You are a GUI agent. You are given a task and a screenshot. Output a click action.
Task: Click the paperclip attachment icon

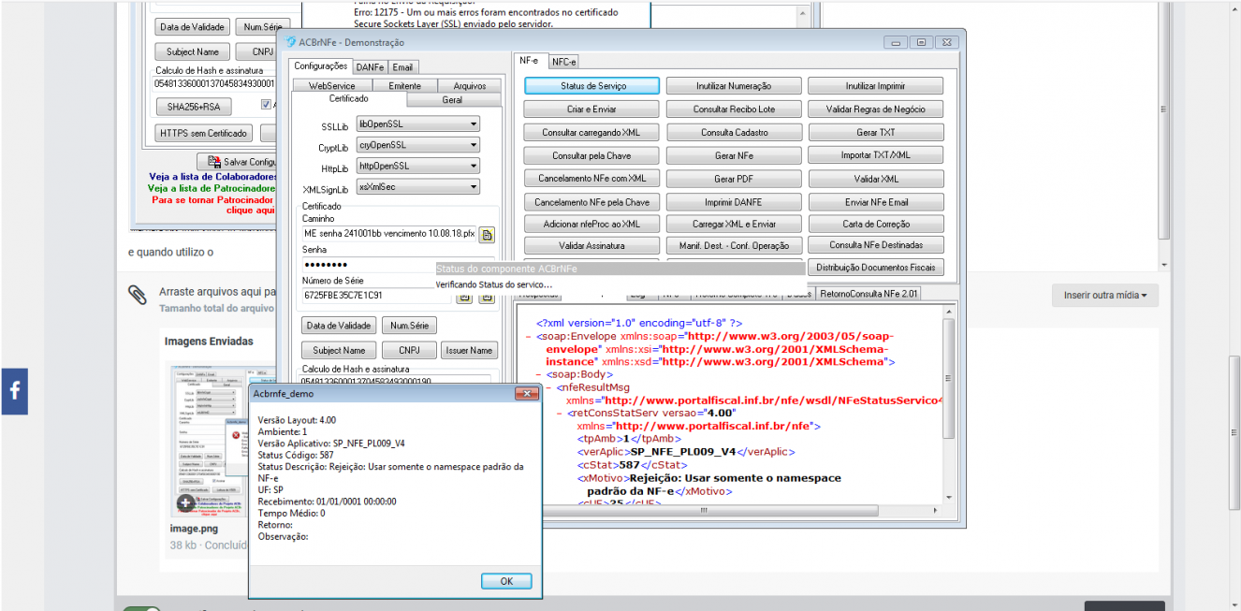[138, 296]
